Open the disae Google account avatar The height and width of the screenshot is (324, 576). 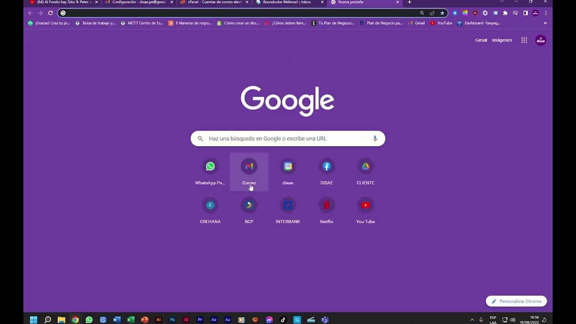pyautogui.click(x=540, y=40)
